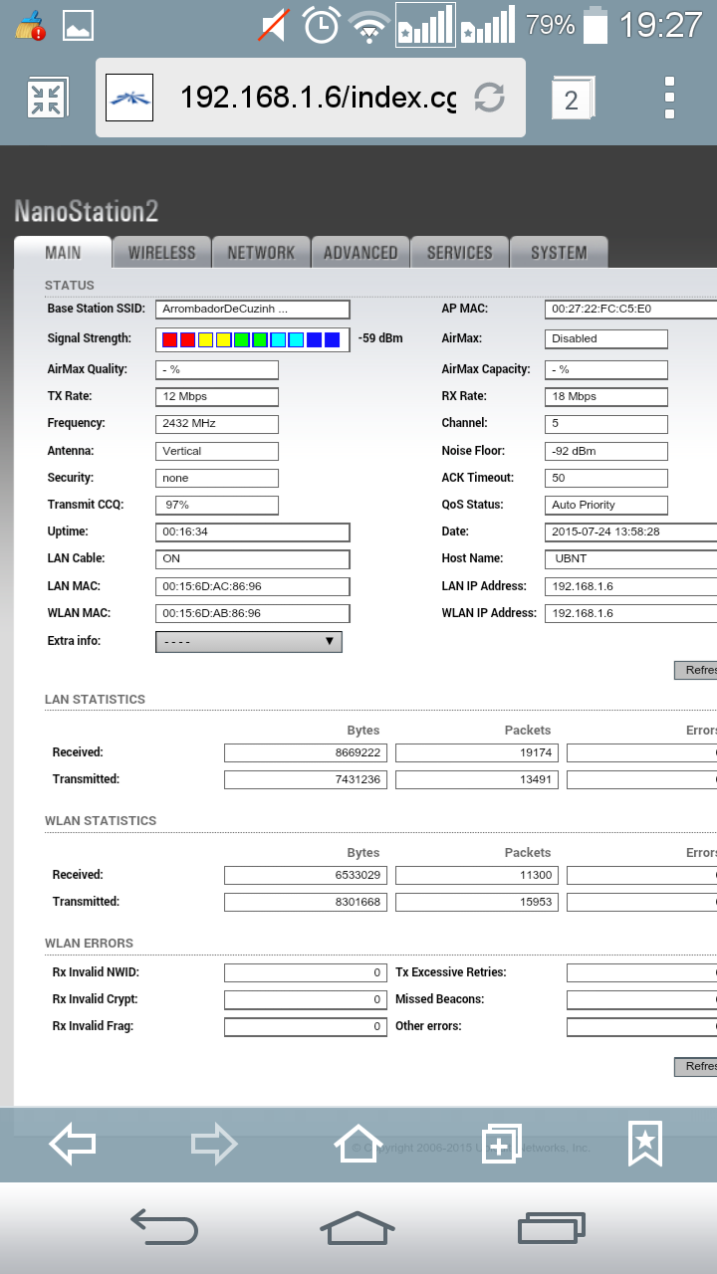Tap the browser fullscreen collapse icon
This screenshot has width=717, height=1274.
[47, 98]
